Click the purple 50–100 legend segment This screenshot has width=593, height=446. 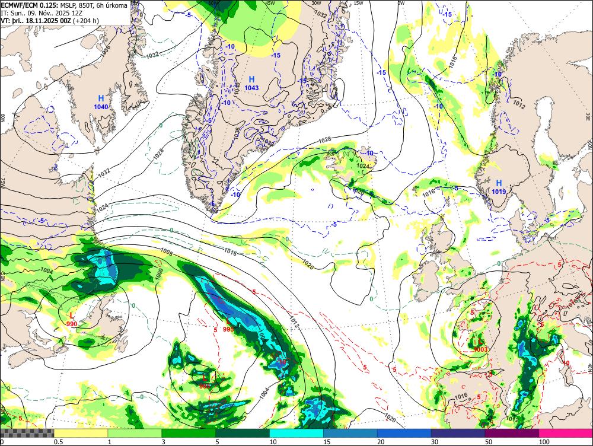512,433
